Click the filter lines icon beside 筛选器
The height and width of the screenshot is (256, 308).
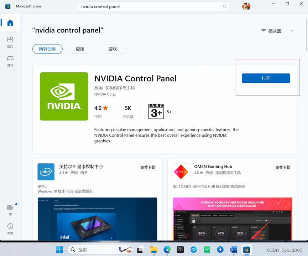tap(263, 31)
